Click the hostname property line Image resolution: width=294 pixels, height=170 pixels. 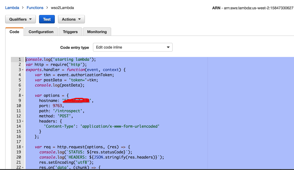pos(66,101)
